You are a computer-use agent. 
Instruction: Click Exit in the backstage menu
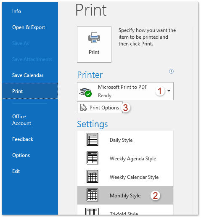pyautogui.click(x=16, y=171)
